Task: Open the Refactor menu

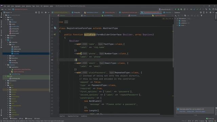Action: (28, 6)
